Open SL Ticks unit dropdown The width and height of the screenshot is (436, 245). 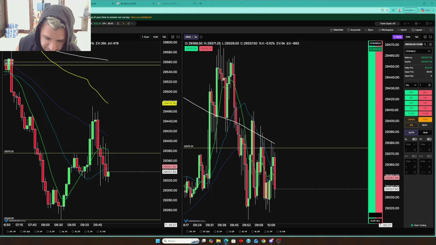(411, 144)
